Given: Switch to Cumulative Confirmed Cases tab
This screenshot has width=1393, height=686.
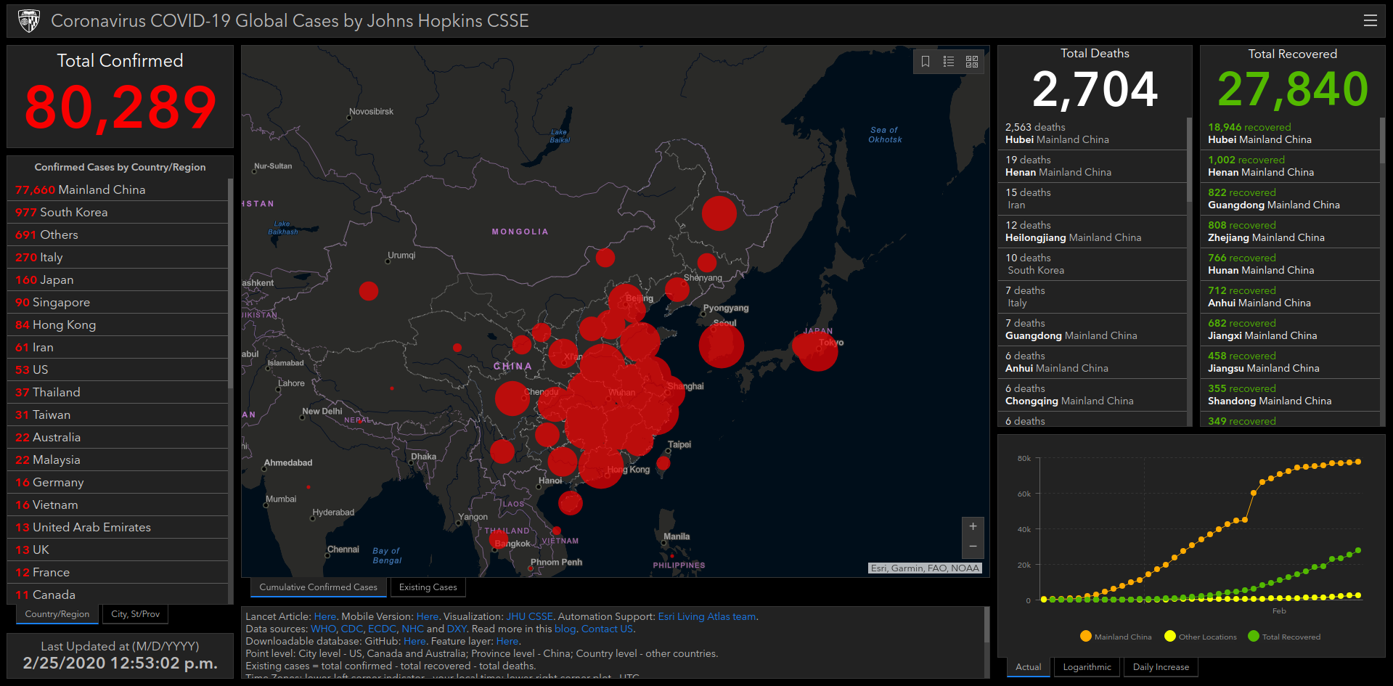Looking at the screenshot, I should click(318, 587).
